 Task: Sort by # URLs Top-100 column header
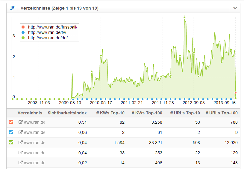pos(221,113)
